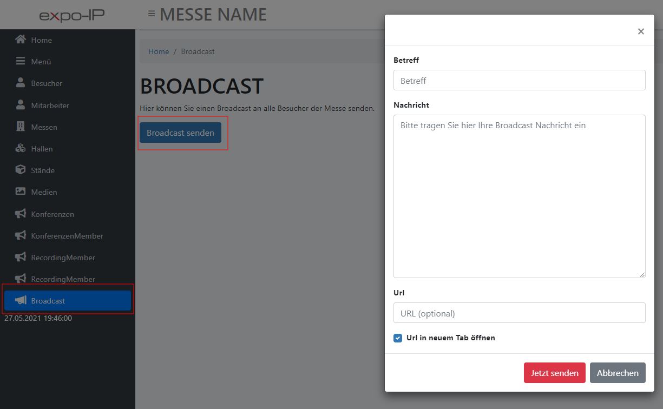The width and height of the screenshot is (663, 409).
Task: Go to KonferenzenMember in sidebar
Action: click(67, 236)
